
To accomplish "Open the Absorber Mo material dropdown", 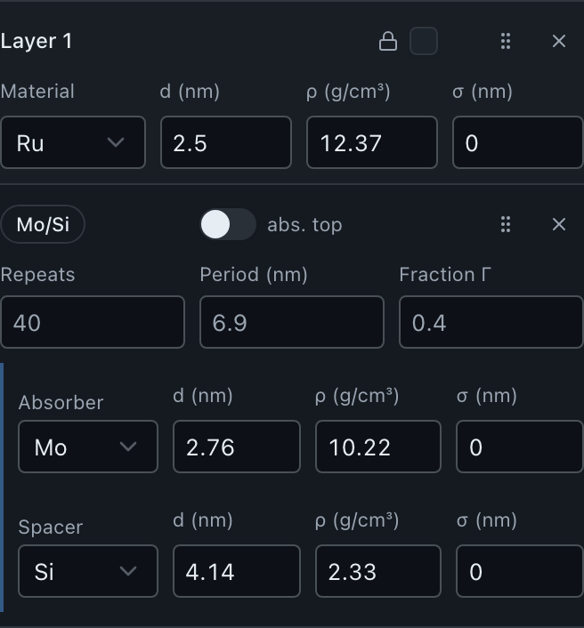I will (x=88, y=447).
